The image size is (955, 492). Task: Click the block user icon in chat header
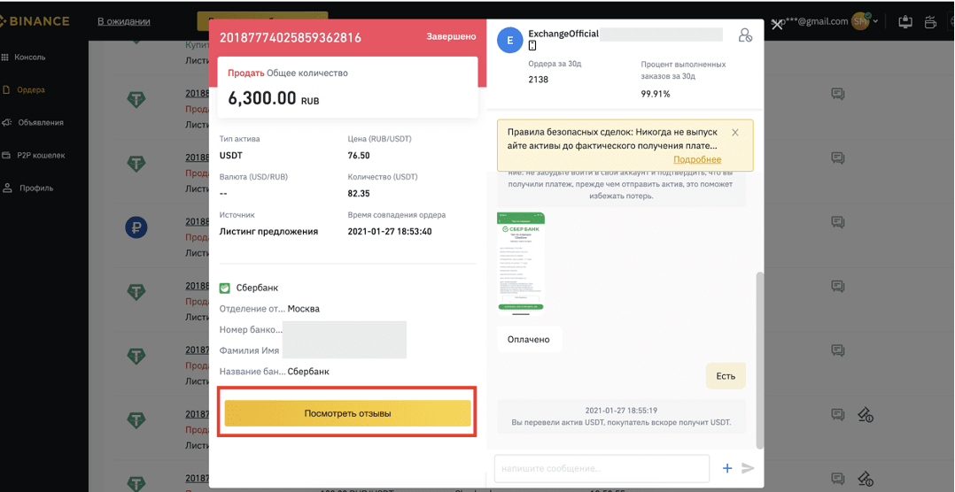tap(745, 35)
